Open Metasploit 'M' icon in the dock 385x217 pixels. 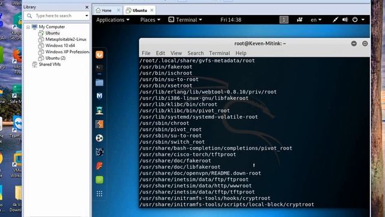[x=99, y=96]
